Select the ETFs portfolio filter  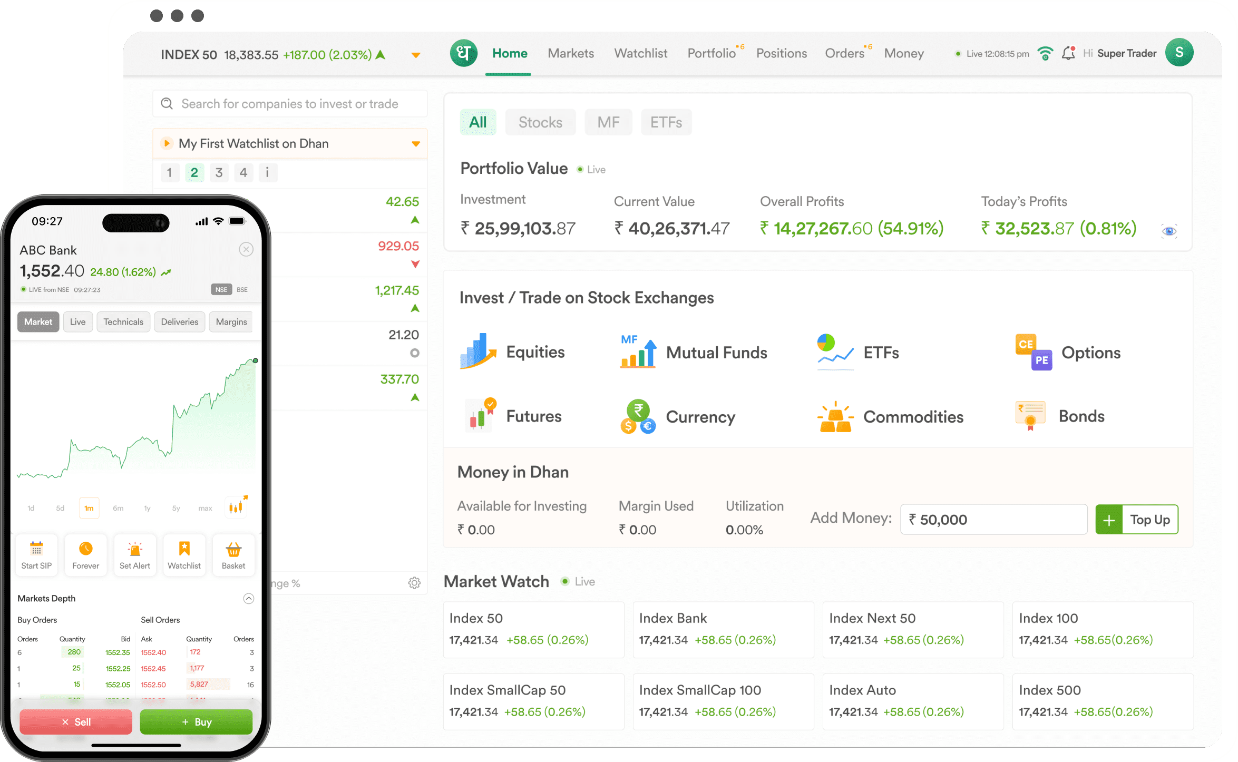666,122
